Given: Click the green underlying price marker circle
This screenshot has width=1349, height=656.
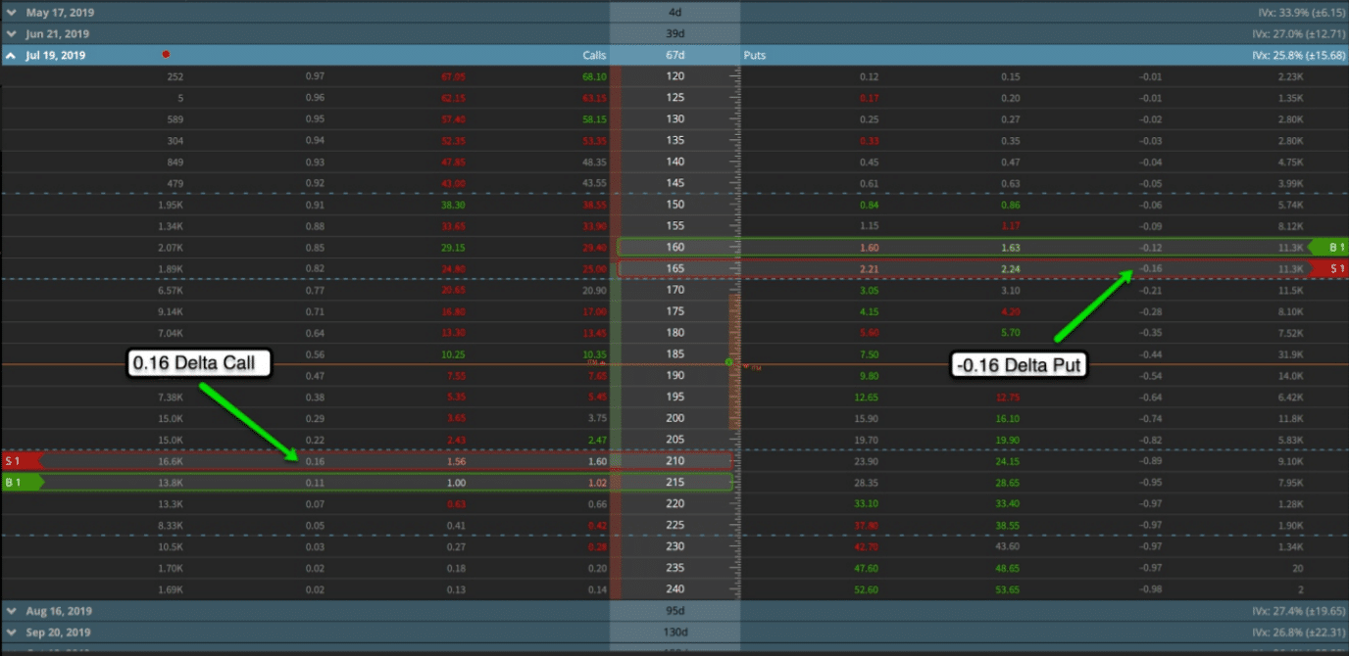Looking at the screenshot, I should pos(728,362).
